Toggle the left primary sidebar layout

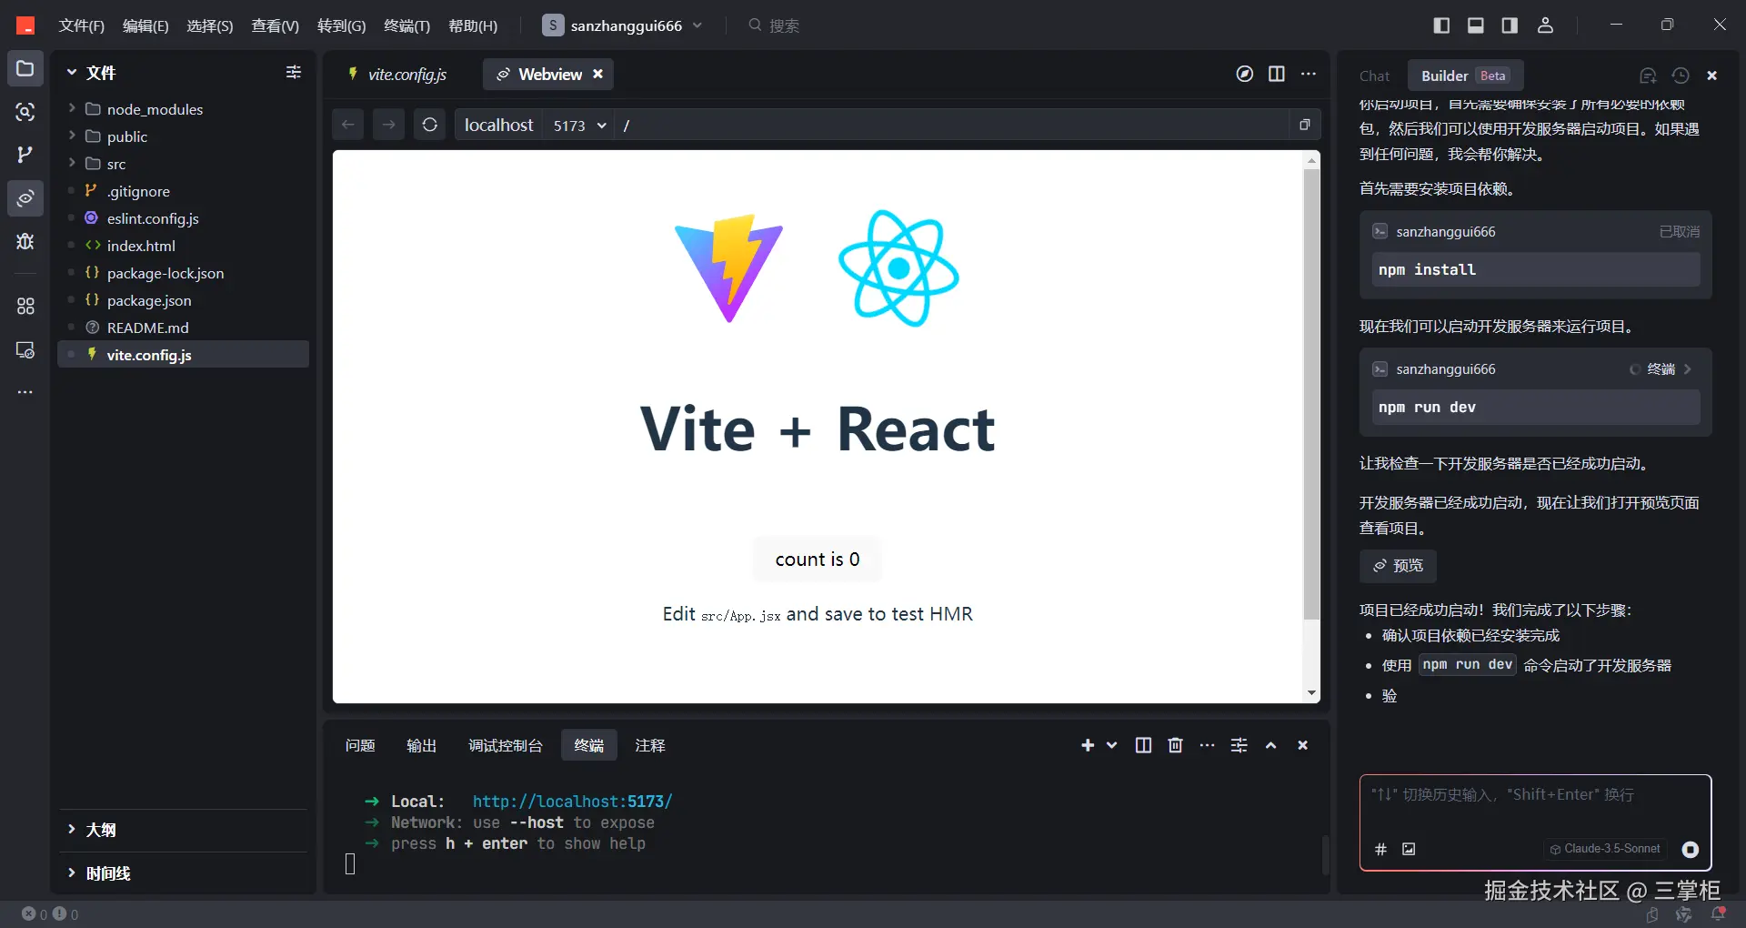click(1441, 25)
